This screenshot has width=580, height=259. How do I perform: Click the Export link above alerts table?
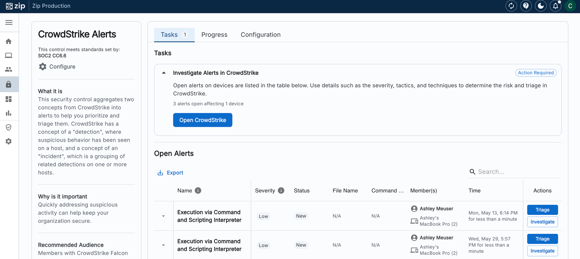point(170,173)
